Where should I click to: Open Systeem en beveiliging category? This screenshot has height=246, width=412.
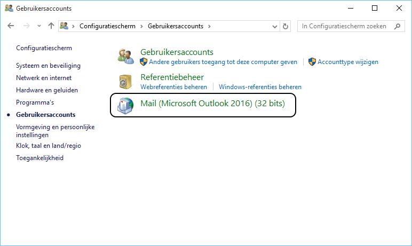click(x=48, y=66)
